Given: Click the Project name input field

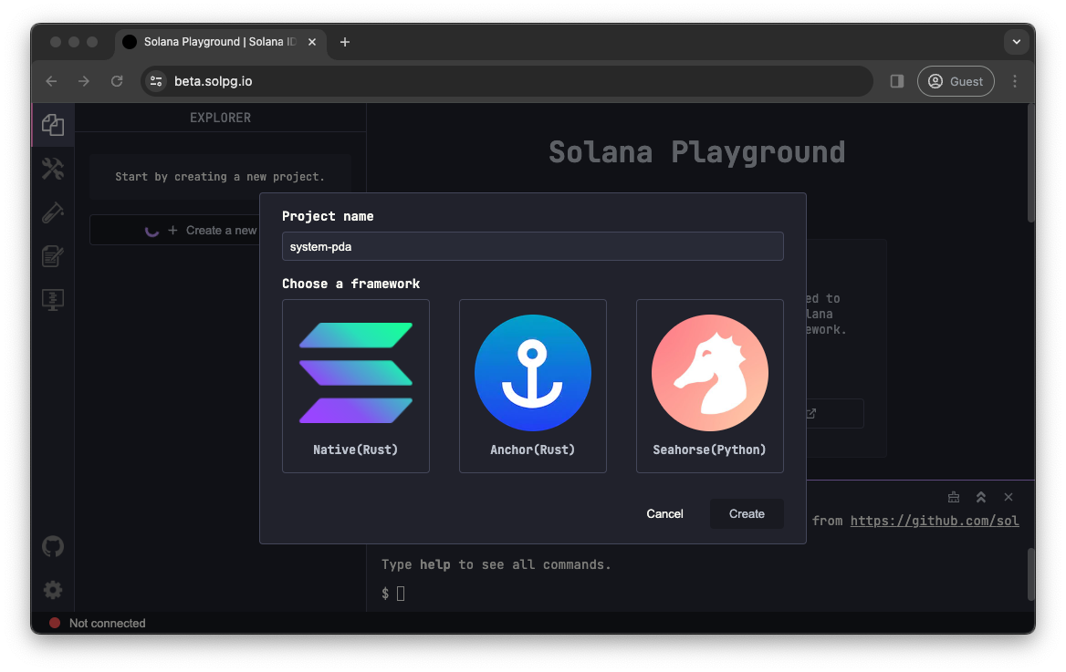Looking at the screenshot, I should pos(532,247).
